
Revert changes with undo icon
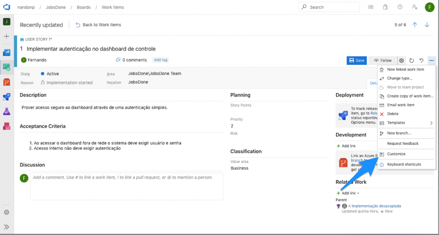pos(421,60)
